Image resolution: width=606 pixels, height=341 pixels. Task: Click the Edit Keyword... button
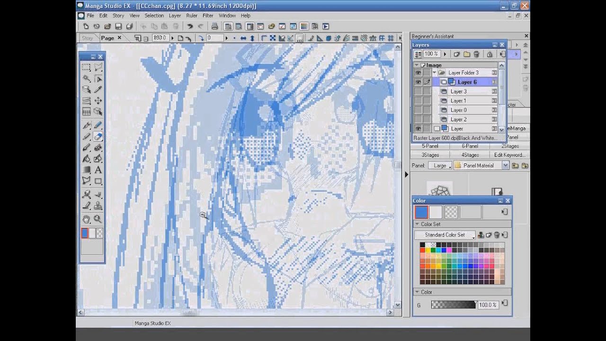point(510,155)
